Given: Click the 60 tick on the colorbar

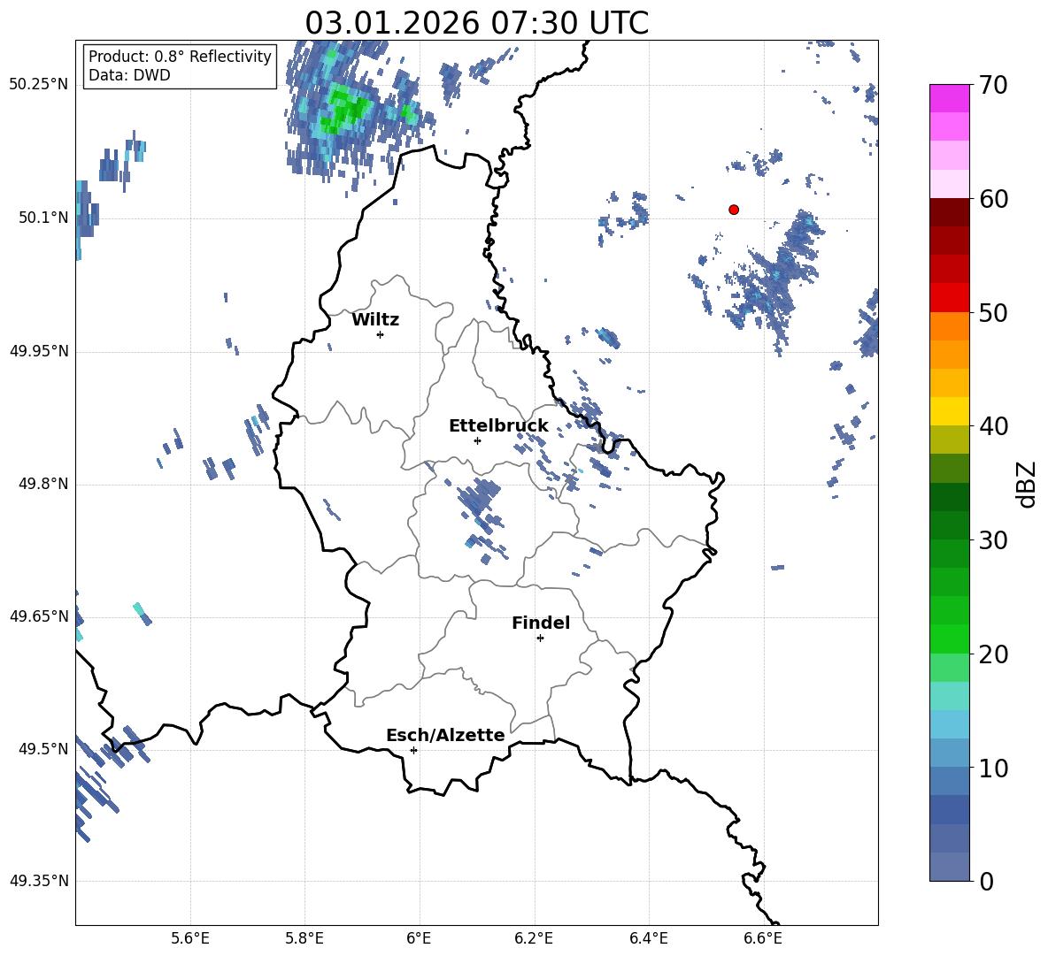Looking at the screenshot, I should [x=993, y=199].
